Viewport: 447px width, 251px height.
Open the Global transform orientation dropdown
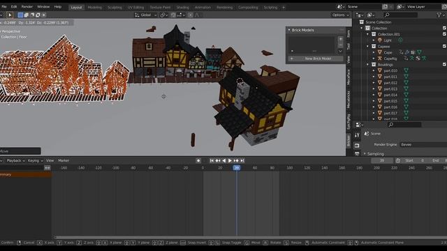point(146,15)
